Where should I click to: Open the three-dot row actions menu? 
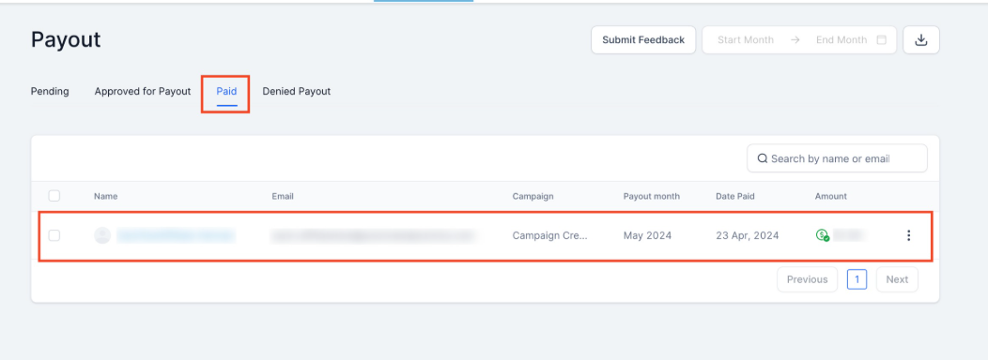[x=908, y=235]
